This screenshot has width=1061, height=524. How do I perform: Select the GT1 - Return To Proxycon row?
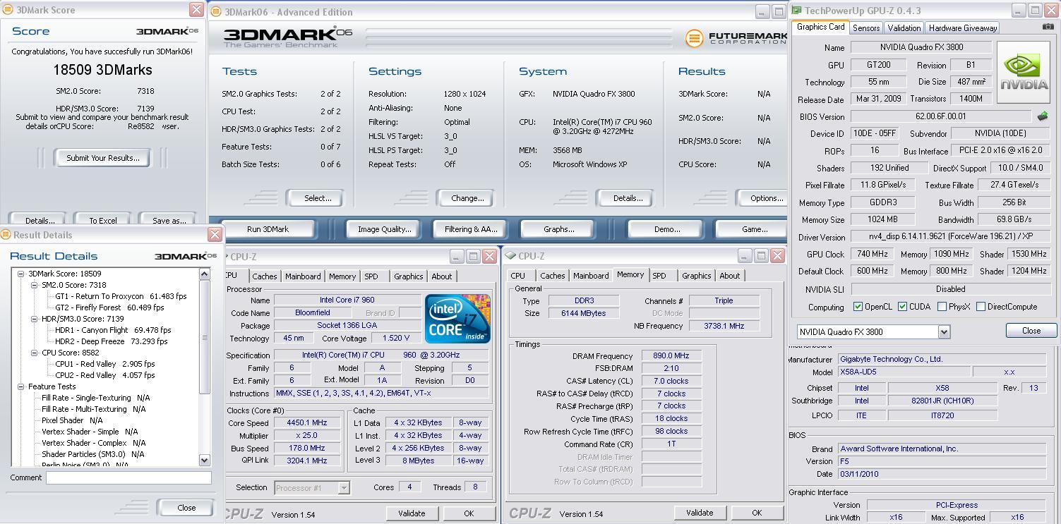[121, 296]
